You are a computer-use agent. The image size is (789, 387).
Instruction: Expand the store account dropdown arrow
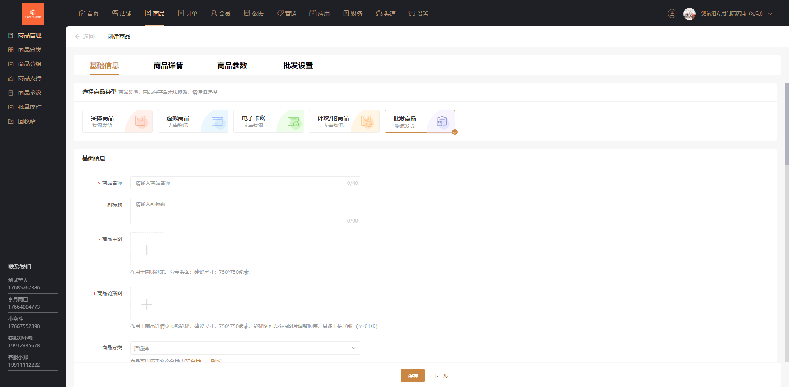pyautogui.click(x=770, y=14)
